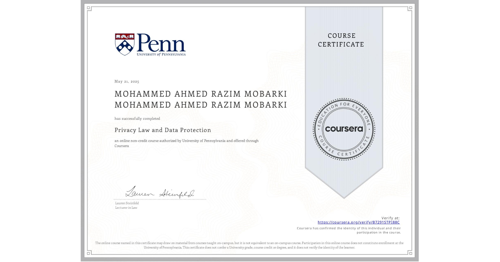Click the text 'has successfully completed'
This screenshot has width=500, height=262.
click(x=137, y=119)
